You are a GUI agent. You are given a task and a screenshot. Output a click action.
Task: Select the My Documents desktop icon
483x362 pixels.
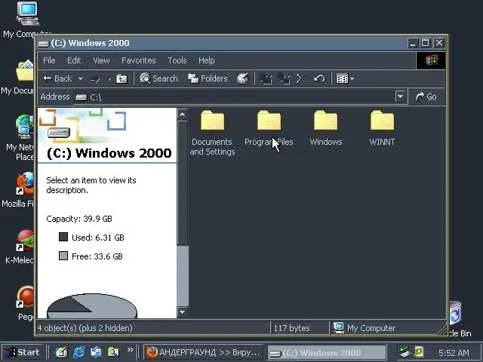tap(20, 77)
